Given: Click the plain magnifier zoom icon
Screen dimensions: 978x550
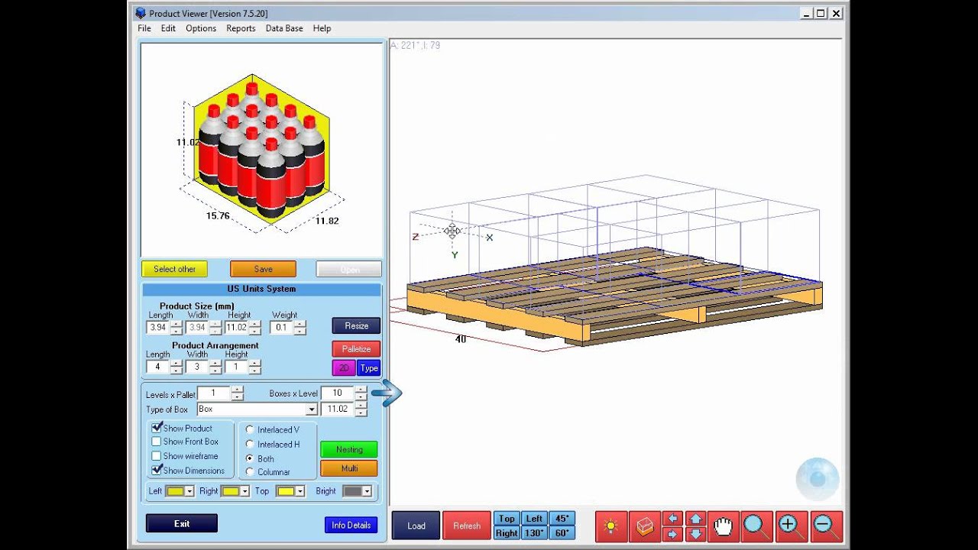Looking at the screenshot, I should (756, 526).
